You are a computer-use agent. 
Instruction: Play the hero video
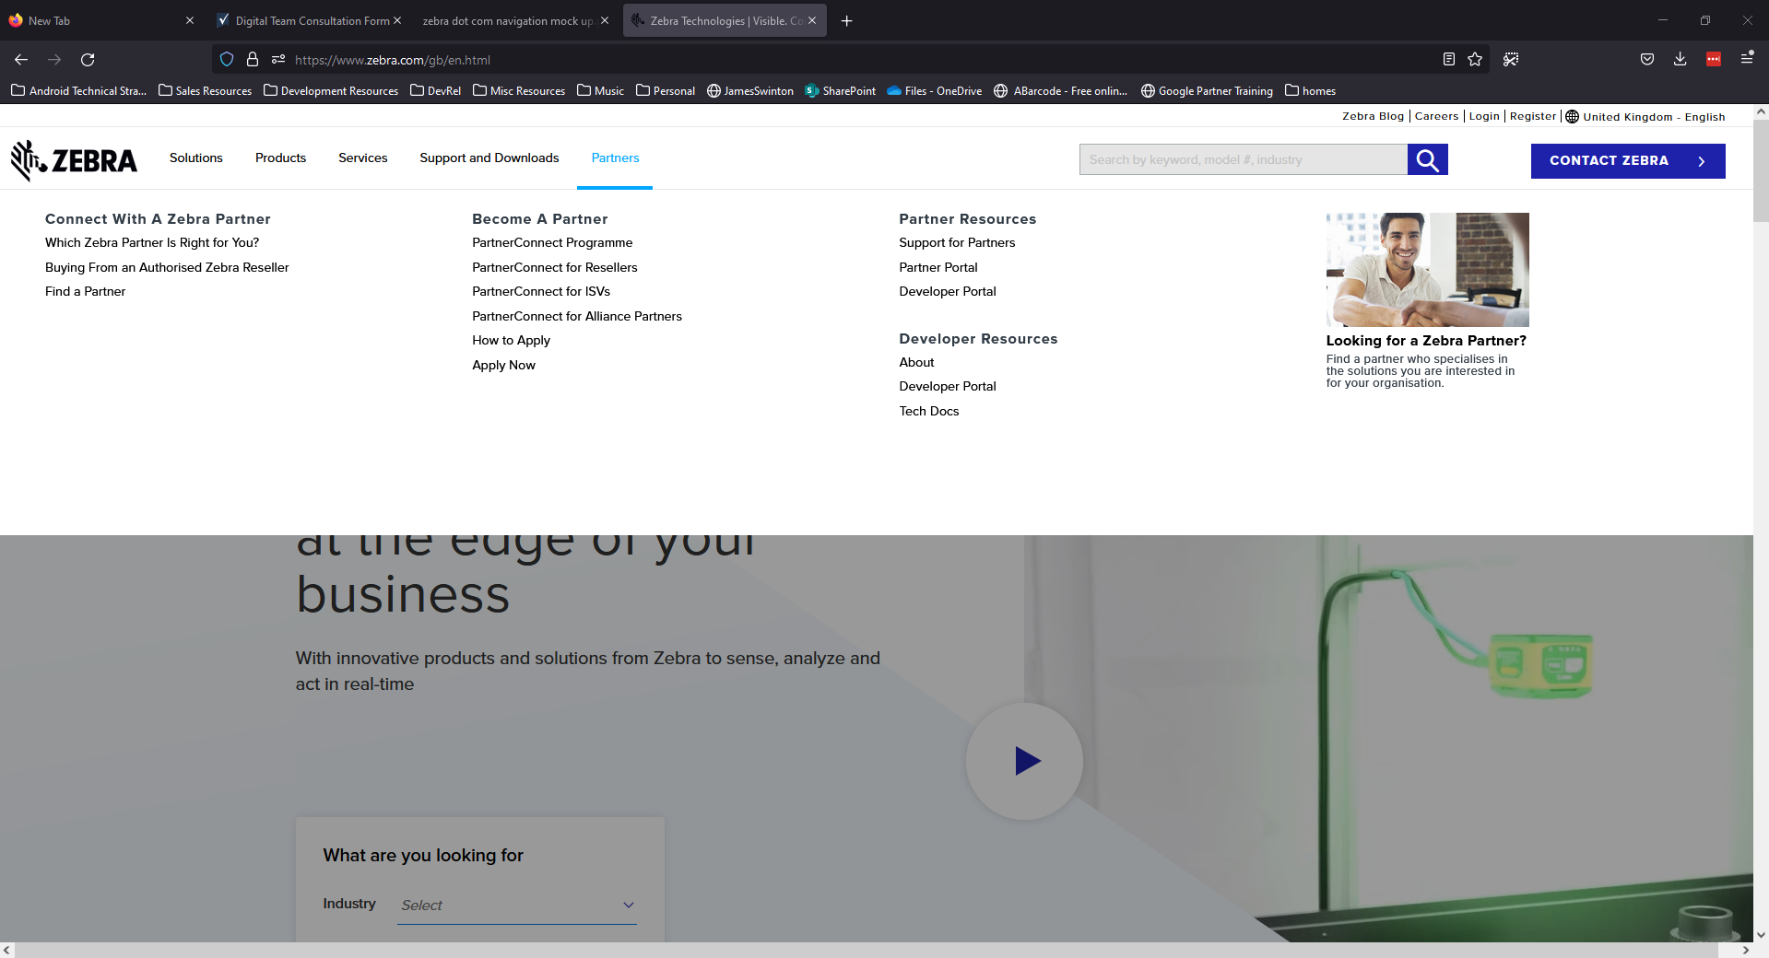pos(1024,761)
